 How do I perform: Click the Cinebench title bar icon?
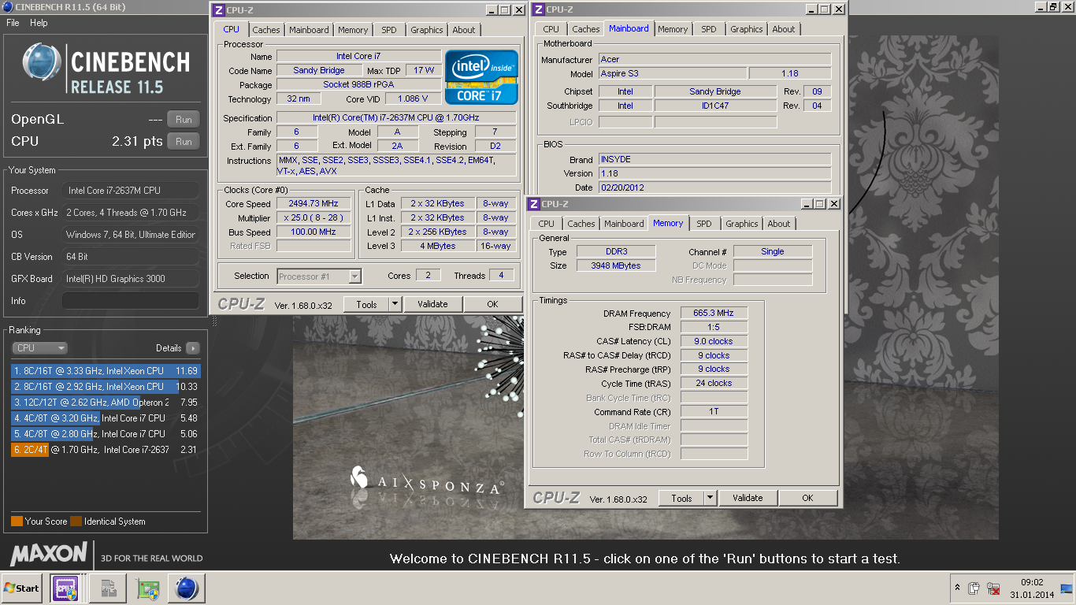[7, 7]
